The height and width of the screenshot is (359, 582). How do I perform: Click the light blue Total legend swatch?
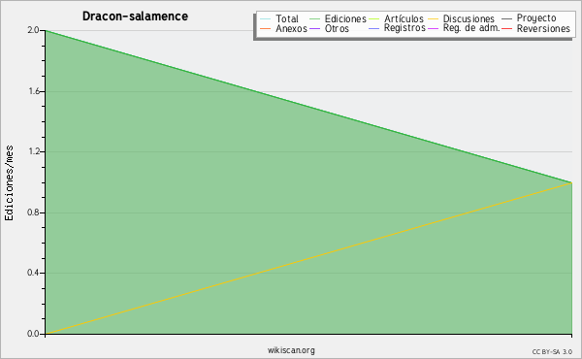click(265, 19)
